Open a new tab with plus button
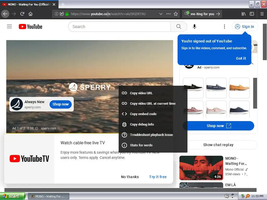The width and height of the screenshot is (267, 200). click(x=63, y=4)
